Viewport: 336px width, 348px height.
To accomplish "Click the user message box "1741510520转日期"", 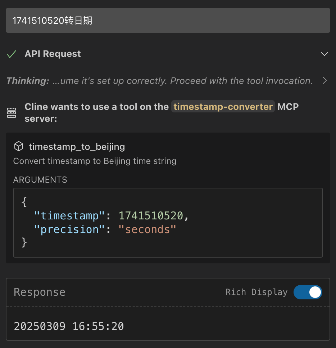I will [168, 21].
